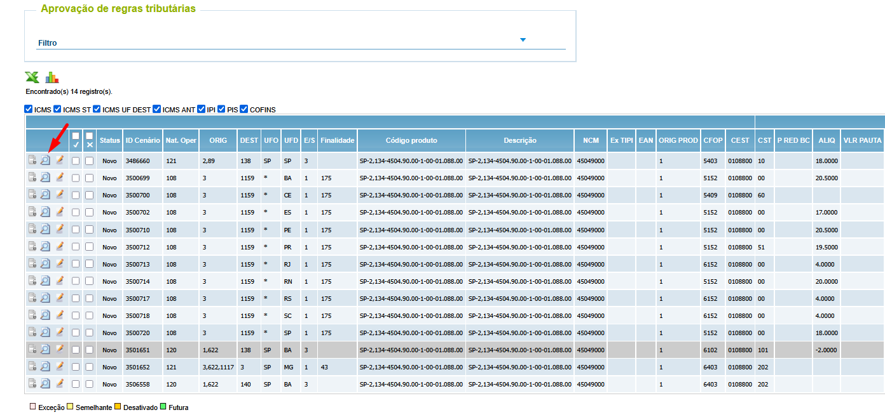Click the Semelhante legend color swatch
This screenshot has height=417, width=885.
pyautogui.click(x=71, y=407)
